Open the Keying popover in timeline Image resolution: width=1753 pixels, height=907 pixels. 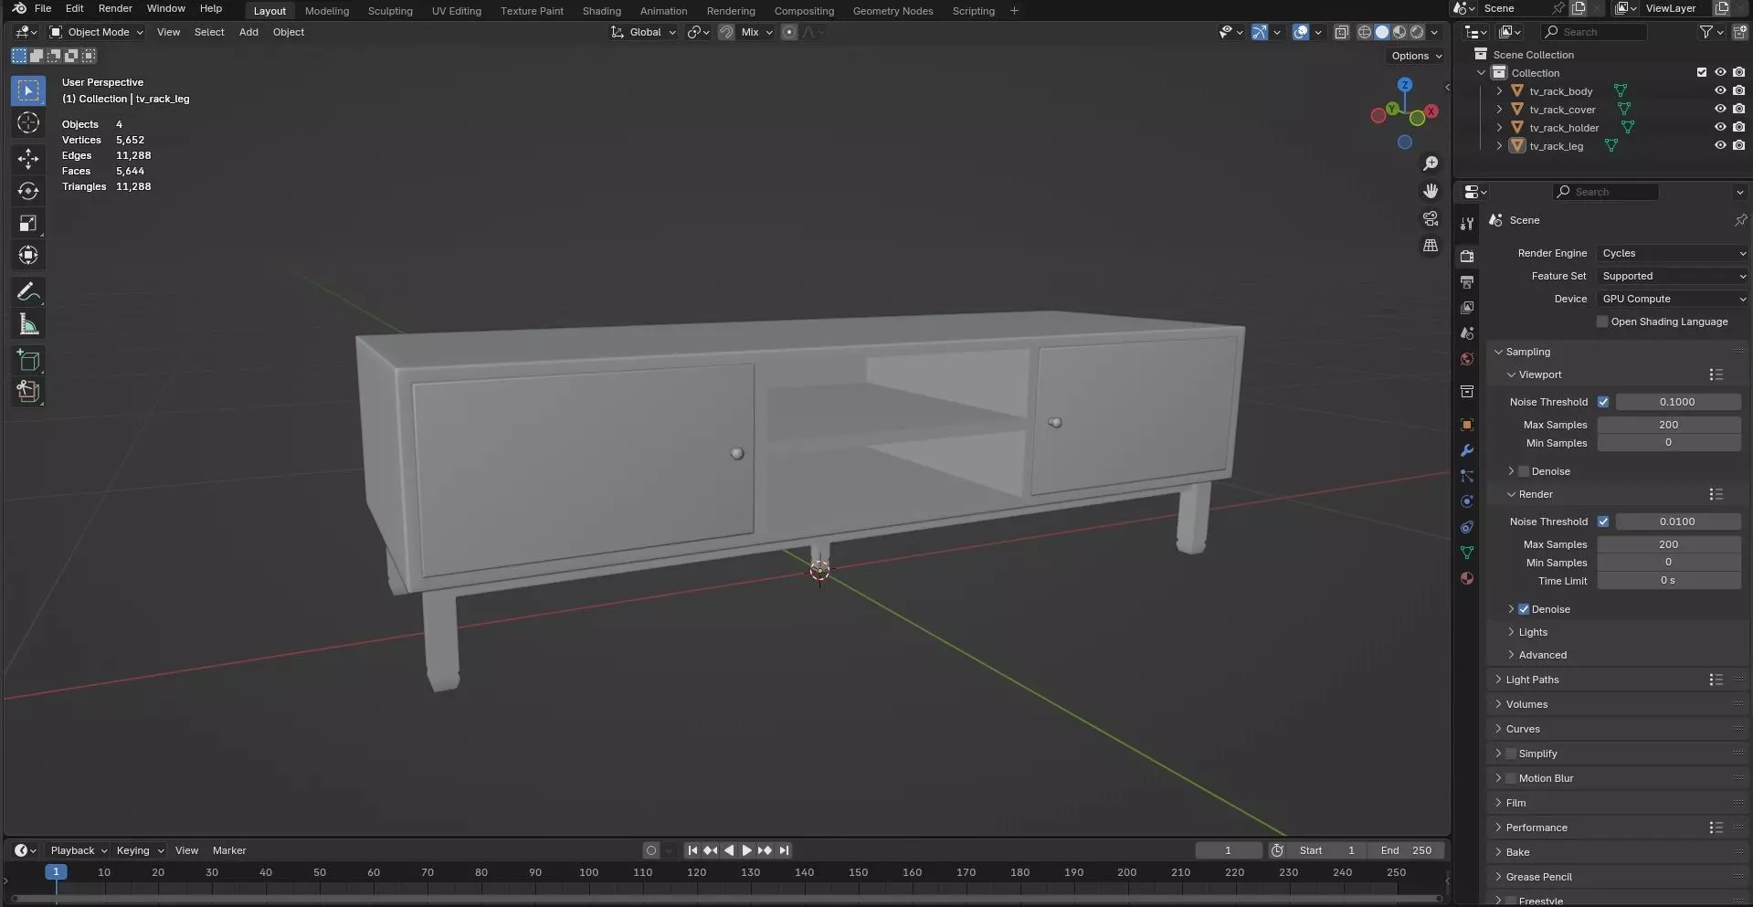click(x=139, y=850)
